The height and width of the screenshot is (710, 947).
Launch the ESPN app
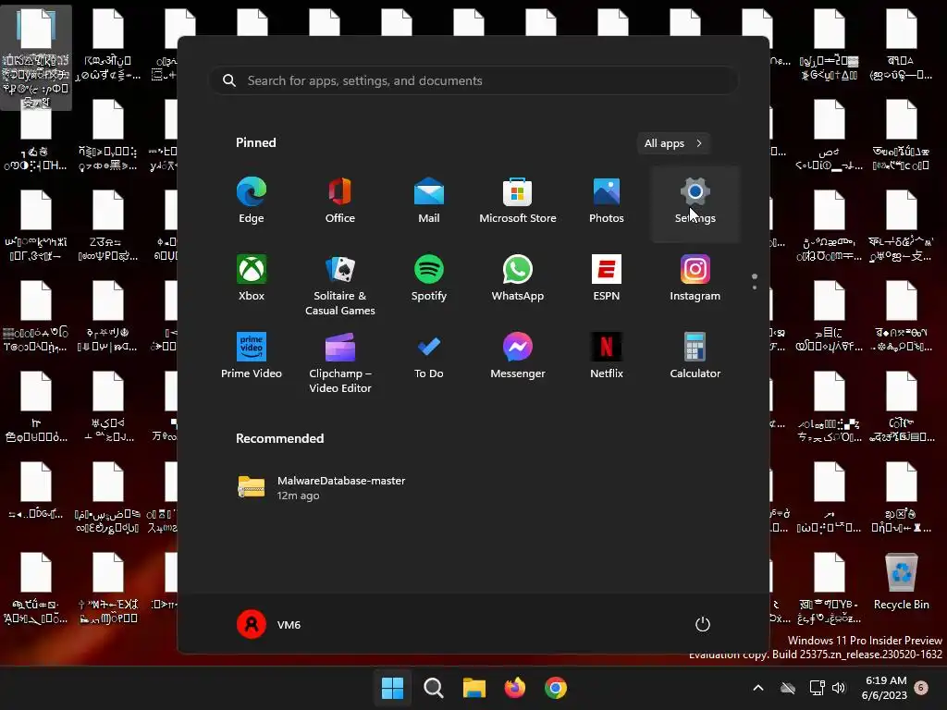[607, 279]
